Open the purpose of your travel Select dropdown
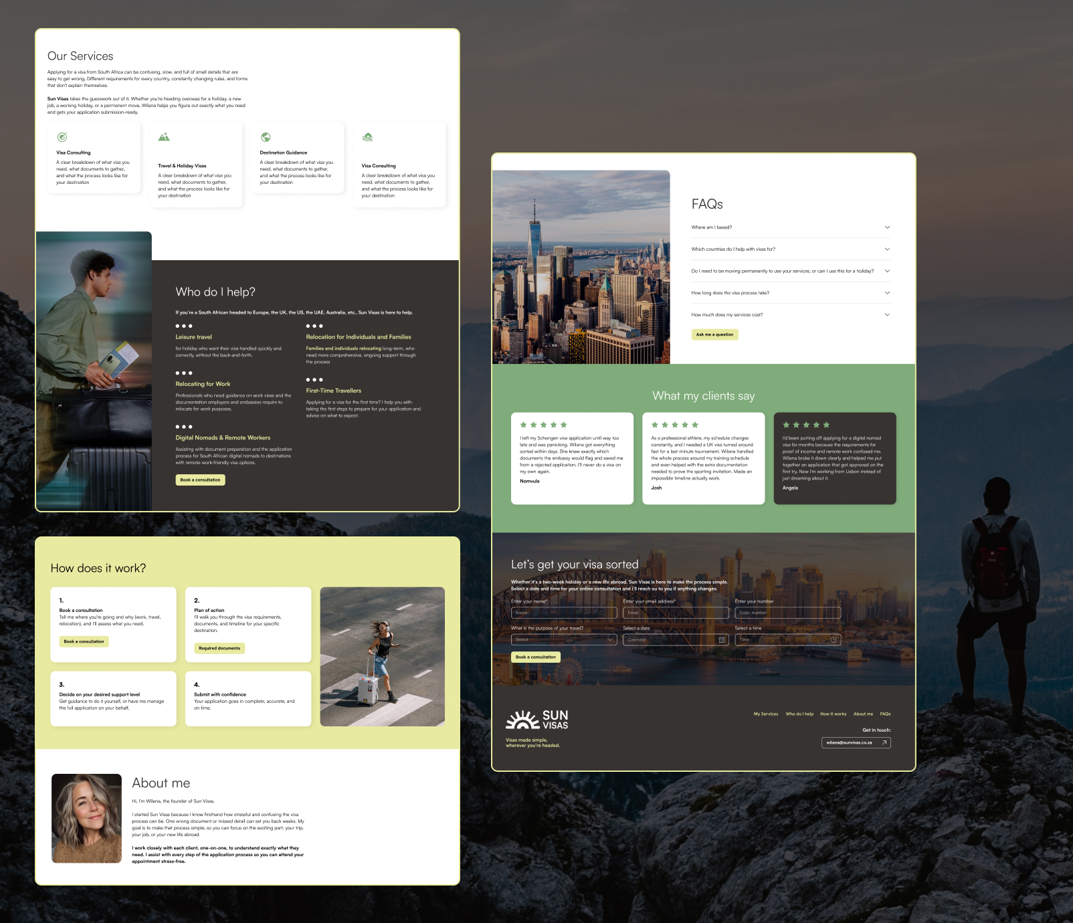Screen dimensions: 1073x923 coord(564,640)
